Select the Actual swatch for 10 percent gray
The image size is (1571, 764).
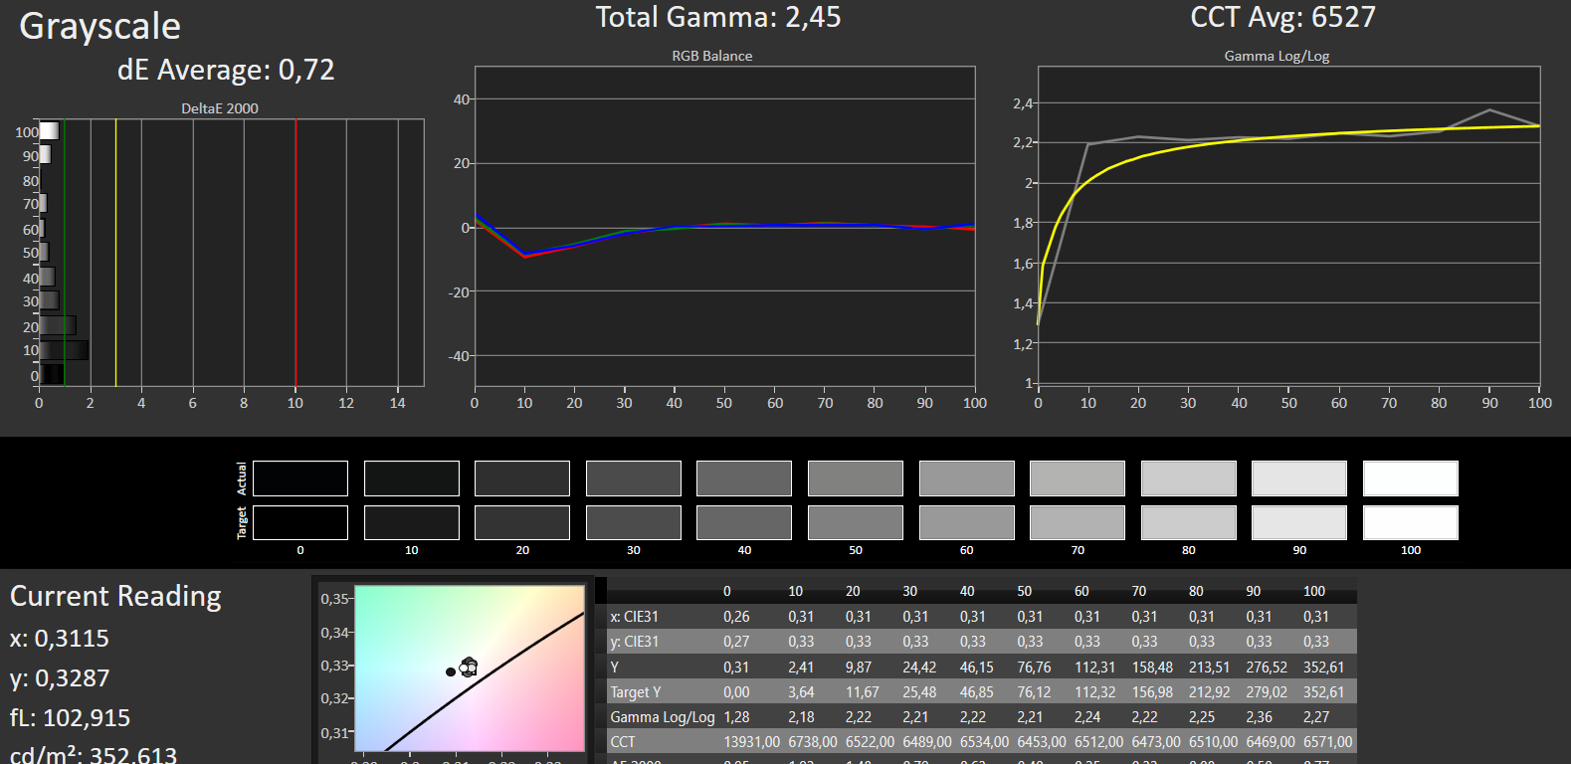(x=412, y=478)
